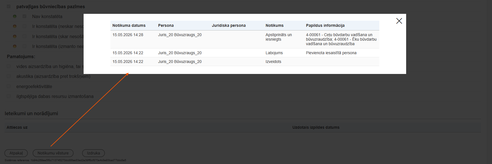This screenshot has width=492, height=164.
Task: Click the Atpakaļ button
Action: click(x=16, y=153)
